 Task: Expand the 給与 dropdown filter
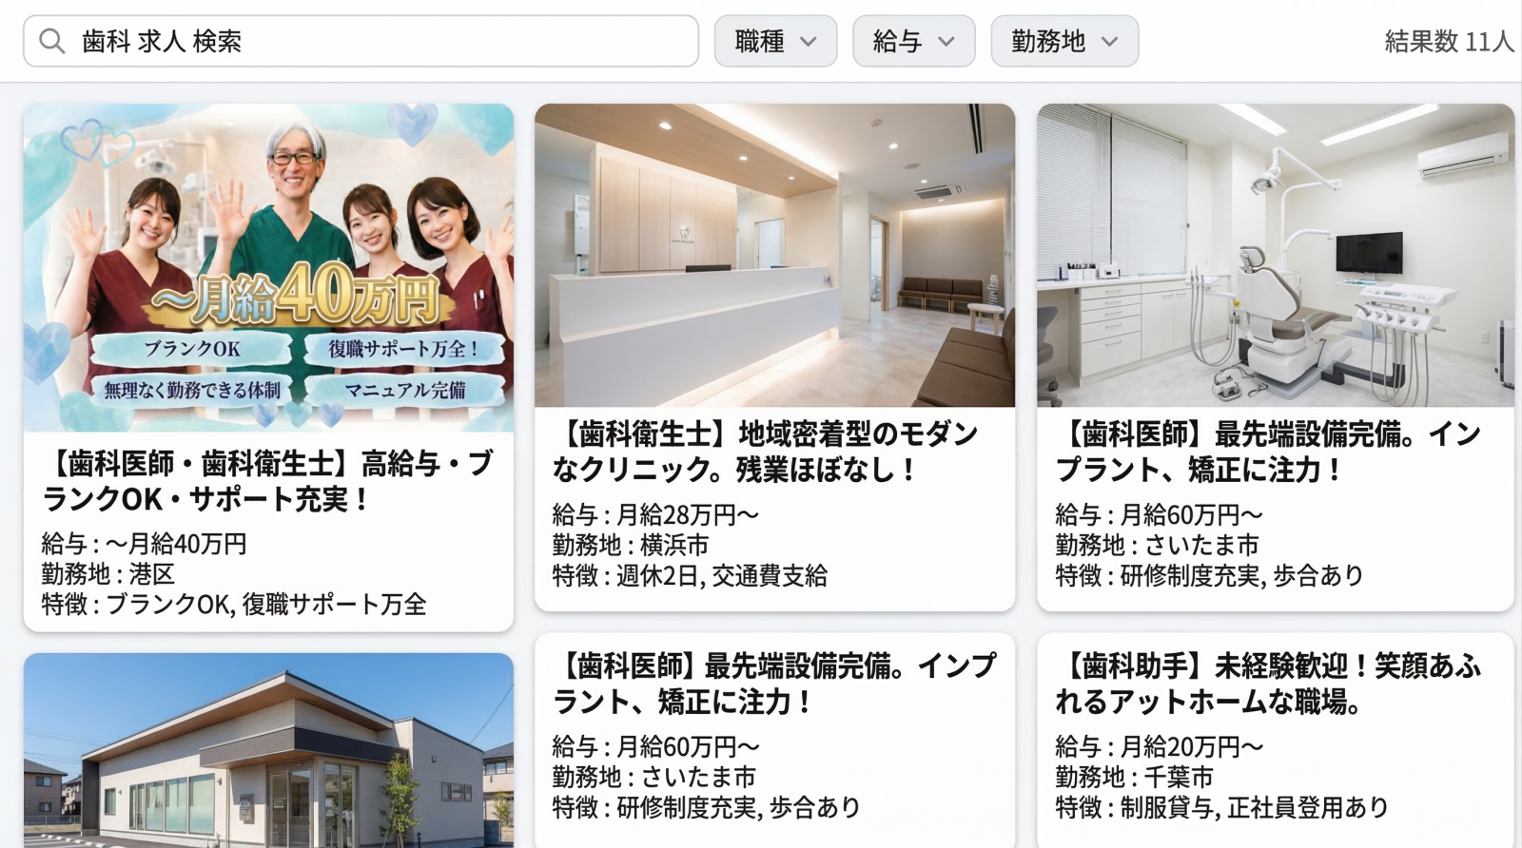click(x=912, y=42)
